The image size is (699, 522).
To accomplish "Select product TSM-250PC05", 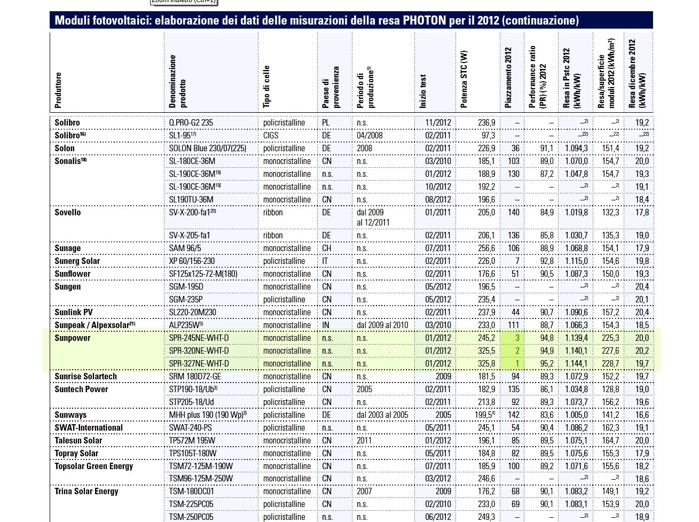I will tap(191, 517).
